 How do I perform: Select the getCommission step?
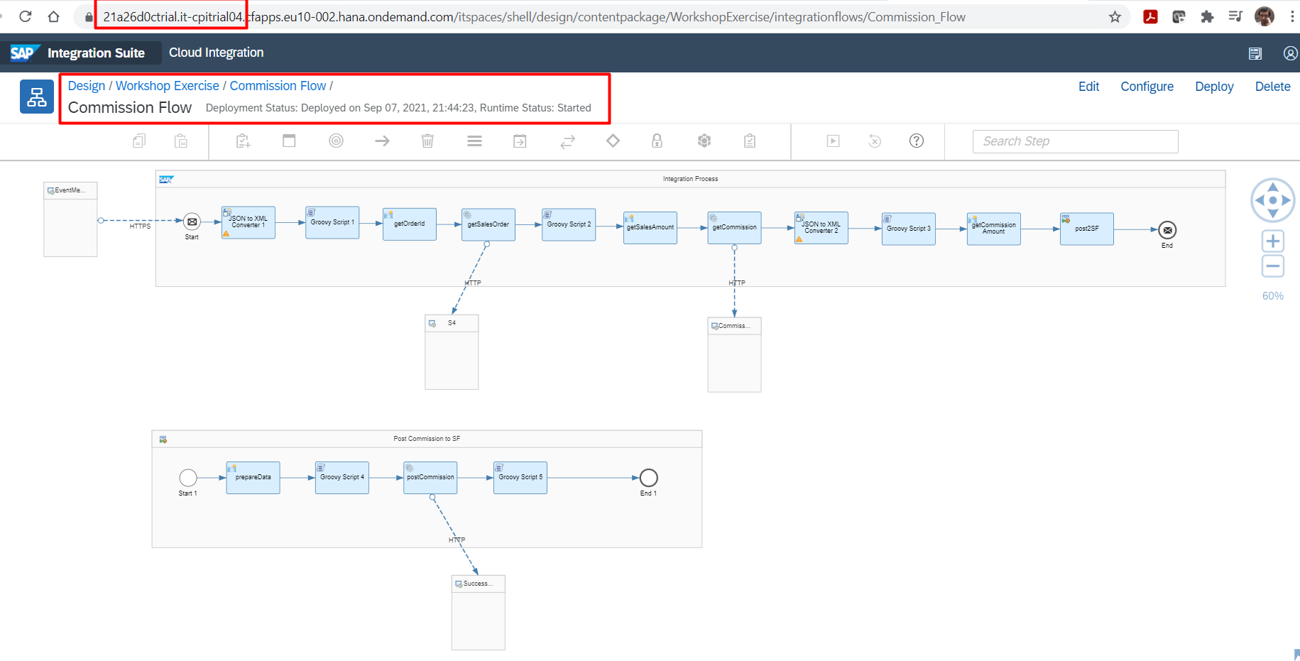(x=735, y=228)
